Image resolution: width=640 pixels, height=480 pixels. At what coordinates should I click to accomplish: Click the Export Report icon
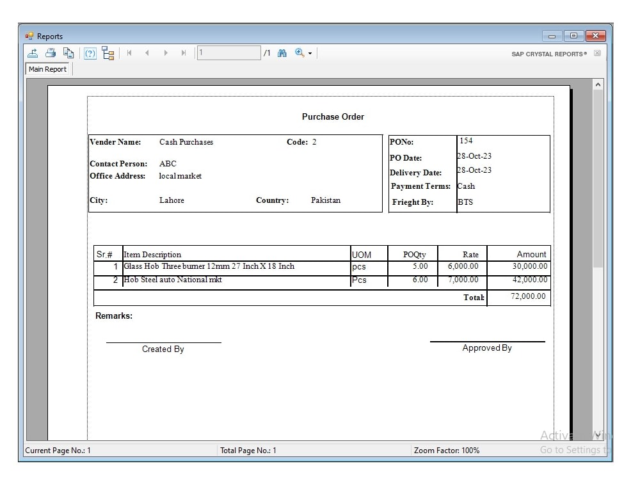pyautogui.click(x=33, y=53)
